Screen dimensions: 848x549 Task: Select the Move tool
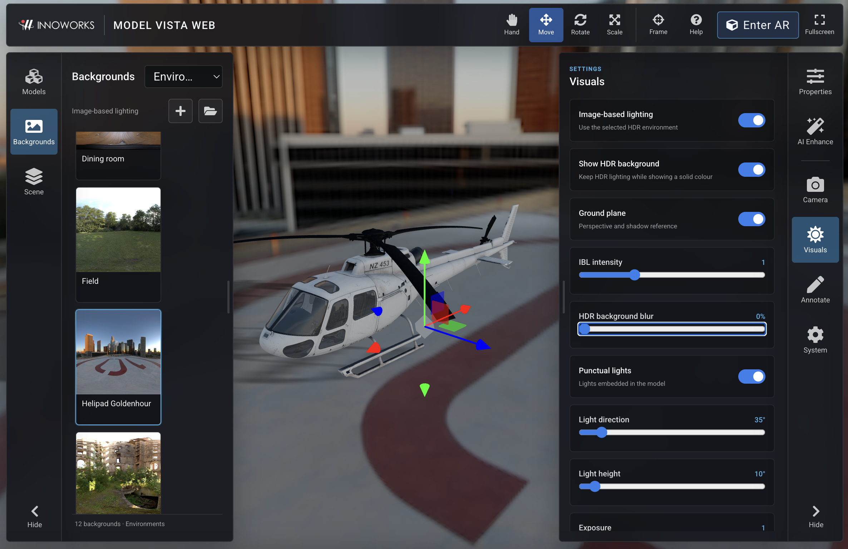[x=546, y=25]
